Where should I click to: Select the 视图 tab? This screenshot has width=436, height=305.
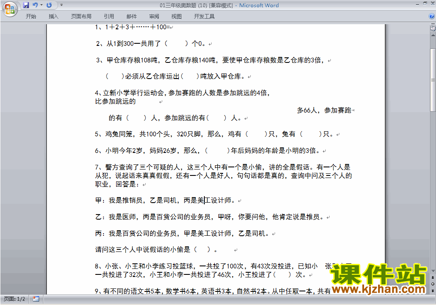(177, 17)
